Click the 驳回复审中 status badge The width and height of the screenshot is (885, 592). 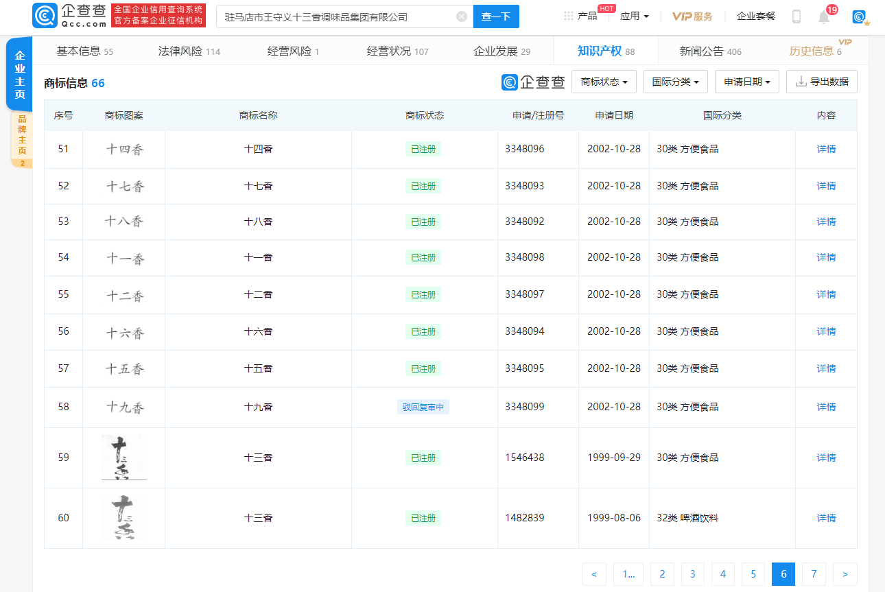(x=423, y=407)
